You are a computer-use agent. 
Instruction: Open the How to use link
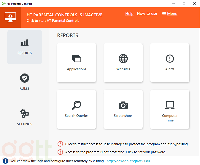pyautogui.click(x=147, y=14)
